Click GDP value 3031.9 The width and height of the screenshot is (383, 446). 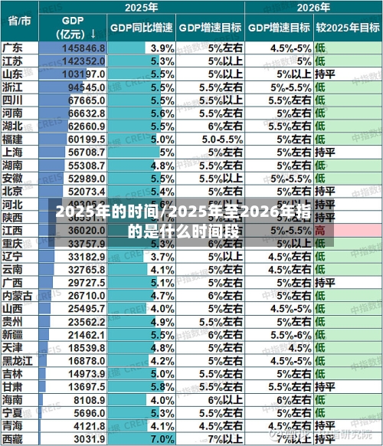(x=73, y=439)
